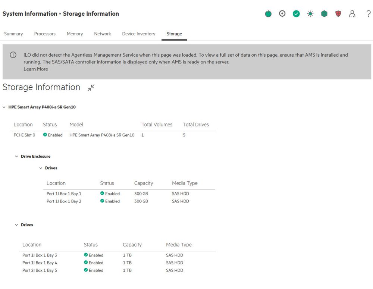Collapse the HPE Smart Array P408i-a section
The height and width of the screenshot is (289, 373).
click(x=4, y=107)
